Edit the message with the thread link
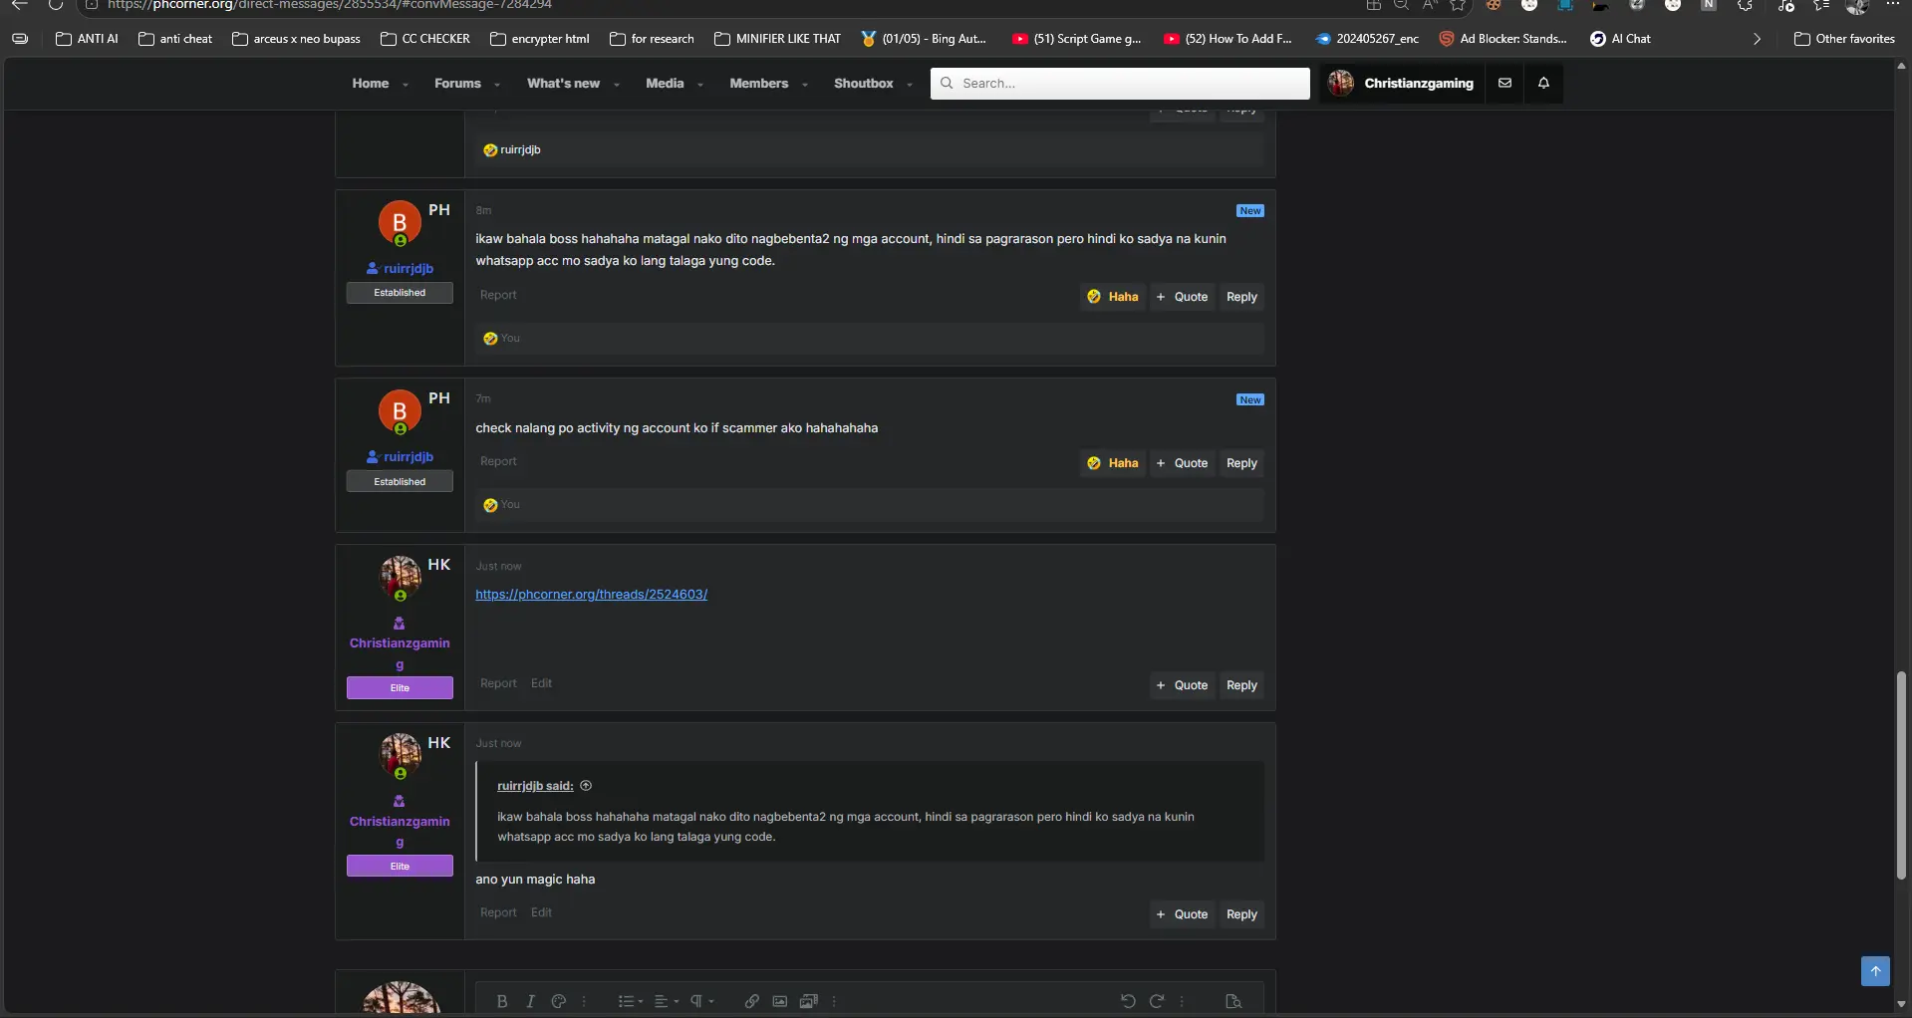 tap(541, 683)
